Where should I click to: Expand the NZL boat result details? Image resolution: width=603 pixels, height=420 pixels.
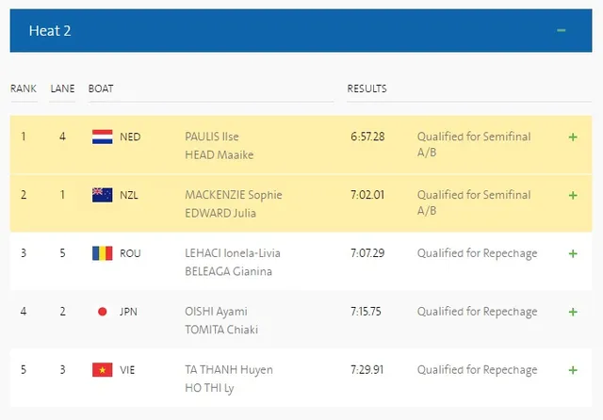(x=573, y=195)
